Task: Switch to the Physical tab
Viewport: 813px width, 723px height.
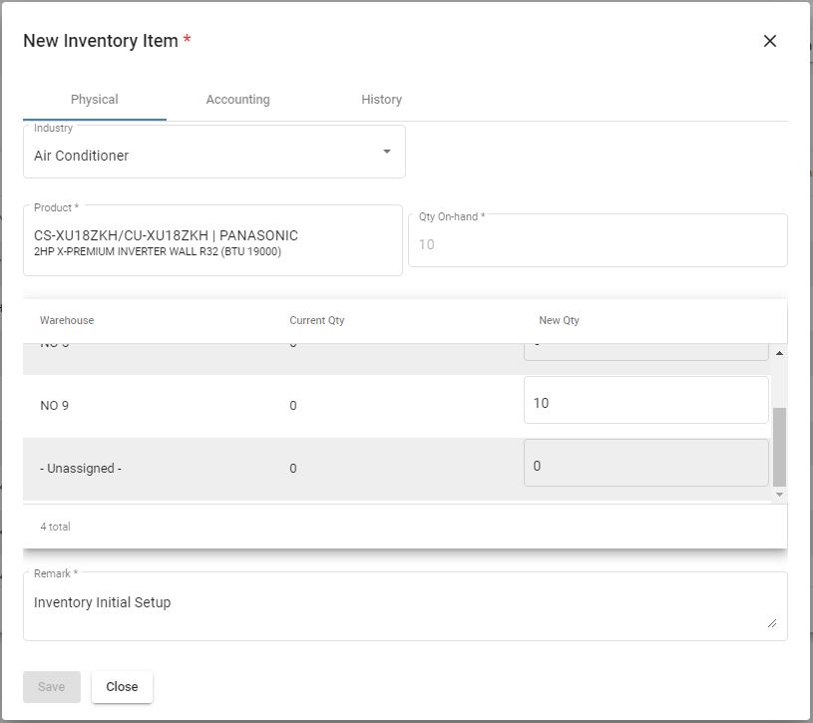Action: coord(95,100)
